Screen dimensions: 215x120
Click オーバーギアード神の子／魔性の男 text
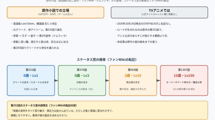(184, 82)
